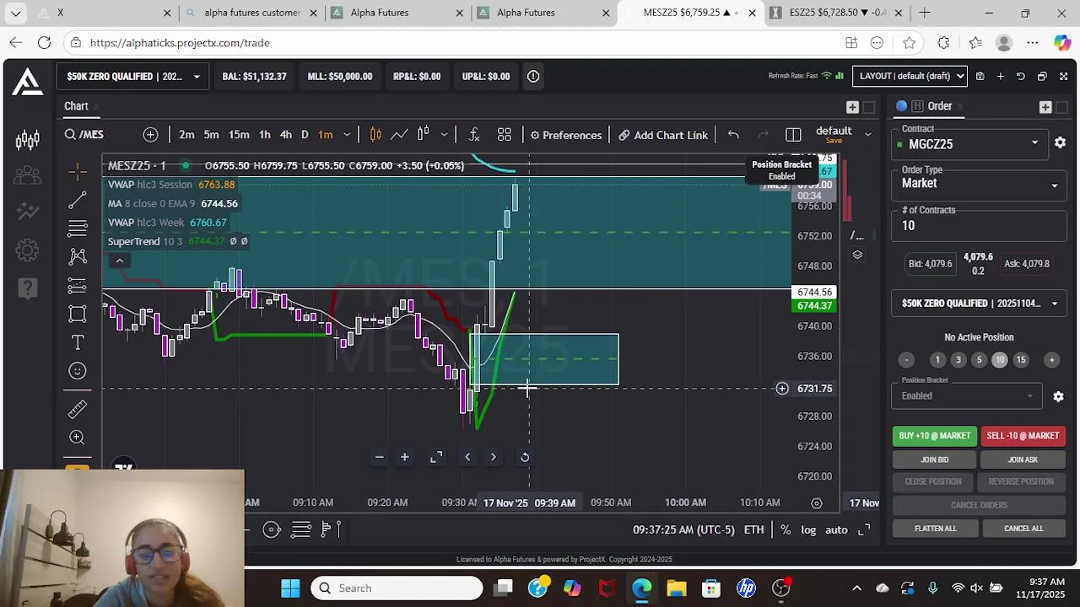Click the account info alert icon

(x=533, y=76)
